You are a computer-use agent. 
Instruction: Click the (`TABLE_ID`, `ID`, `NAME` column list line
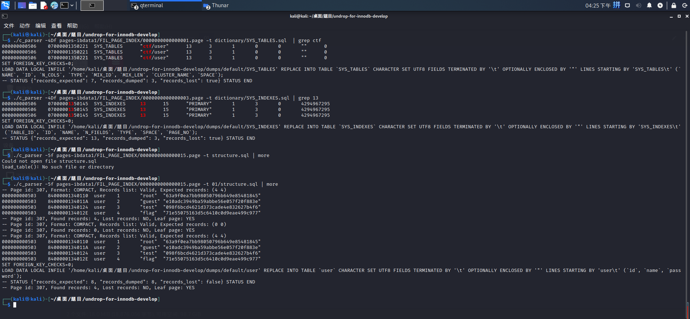click(101, 133)
